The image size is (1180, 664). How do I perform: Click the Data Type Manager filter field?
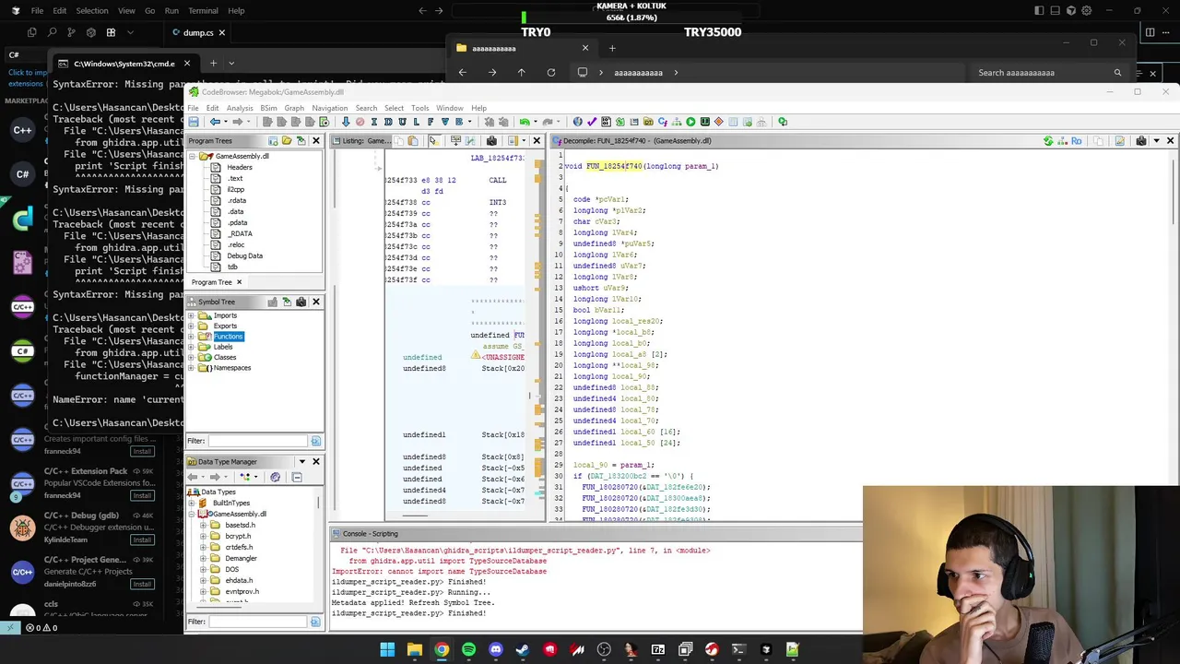pos(257,622)
